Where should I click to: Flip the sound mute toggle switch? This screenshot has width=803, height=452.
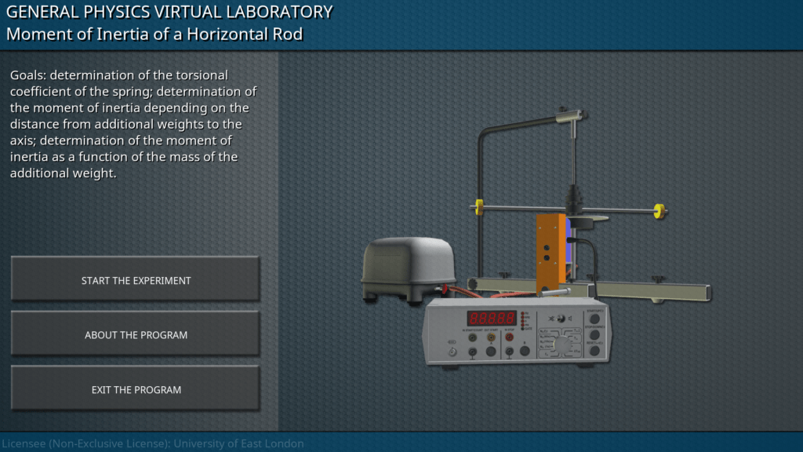click(x=560, y=319)
